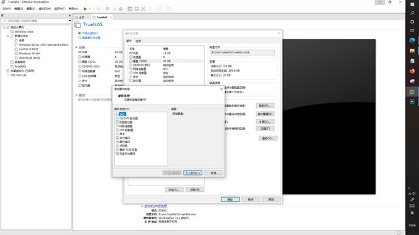Click the take snapshot toolbar icon
Image resolution: width=419 pixels, height=235 pixels.
(x=107, y=8)
